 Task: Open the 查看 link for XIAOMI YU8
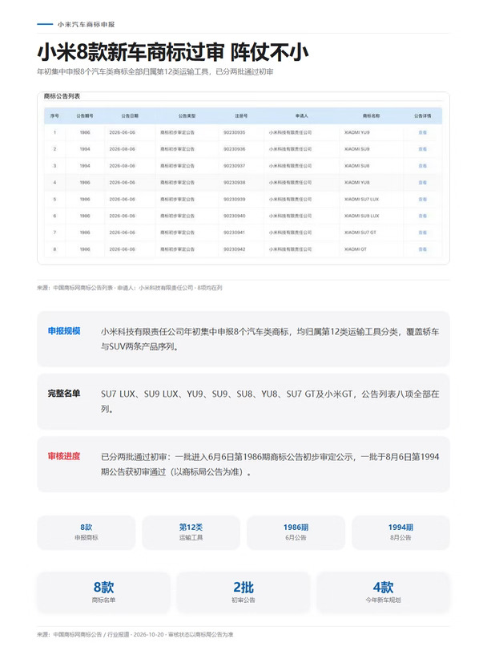pyautogui.click(x=422, y=182)
